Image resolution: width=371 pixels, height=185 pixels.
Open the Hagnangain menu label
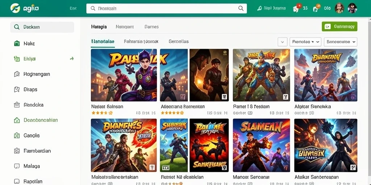click(x=37, y=74)
